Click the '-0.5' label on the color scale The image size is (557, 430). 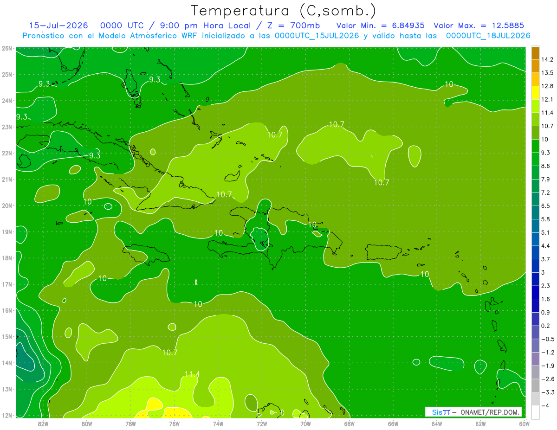(548, 339)
